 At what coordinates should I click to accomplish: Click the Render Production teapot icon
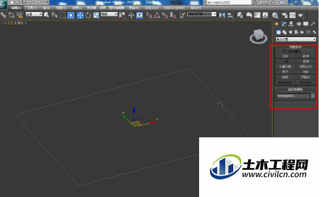300,15
